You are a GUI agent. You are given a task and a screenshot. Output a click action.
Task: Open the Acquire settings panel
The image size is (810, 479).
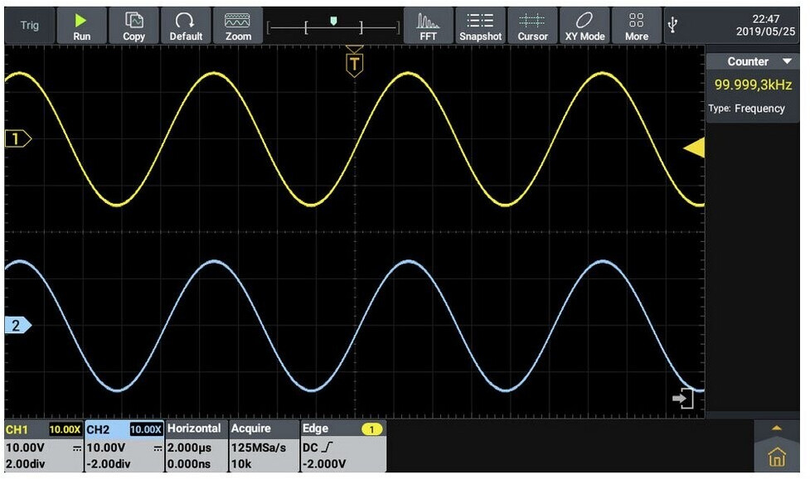(264, 446)
